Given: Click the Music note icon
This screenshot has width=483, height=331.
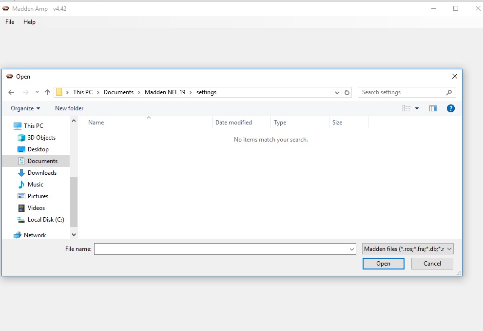Looking at the screenshot, I should pos(21,185).
